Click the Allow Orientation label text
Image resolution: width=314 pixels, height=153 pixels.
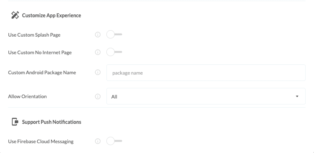coord(27,96)
